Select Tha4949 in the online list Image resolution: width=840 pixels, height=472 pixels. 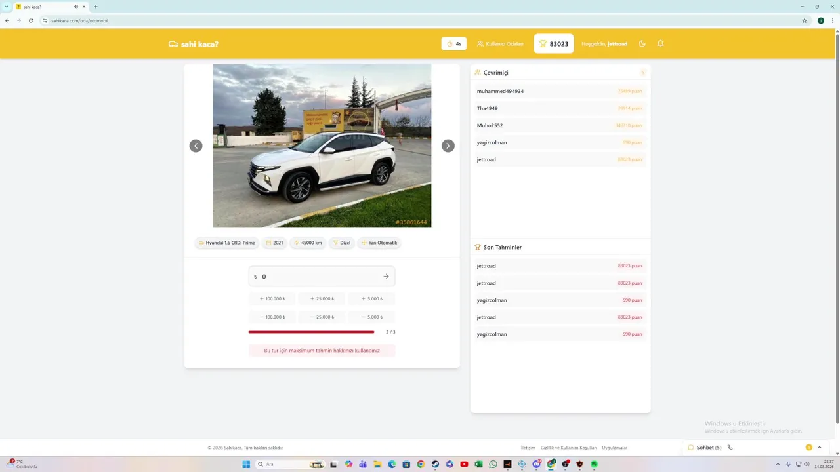point(560,108)
